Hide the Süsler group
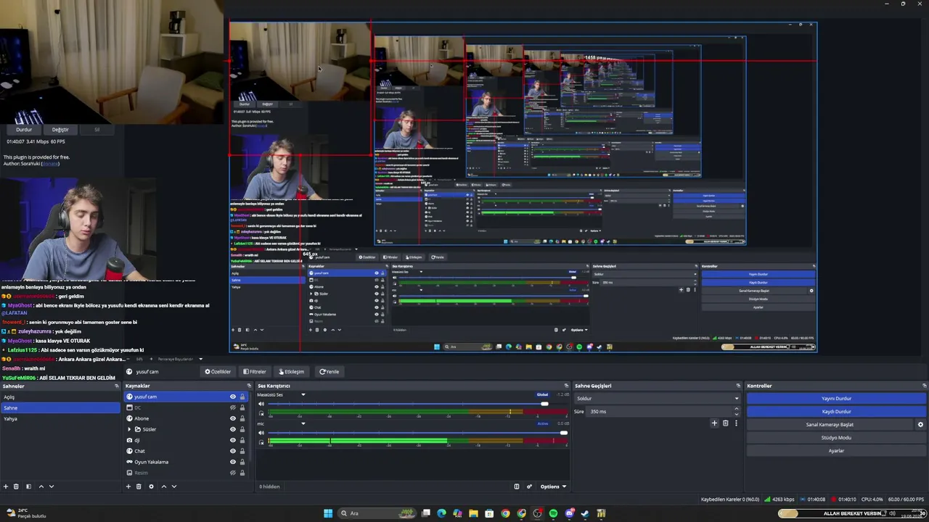The width and height of the screenshot is (929, 522). point(233,429)
